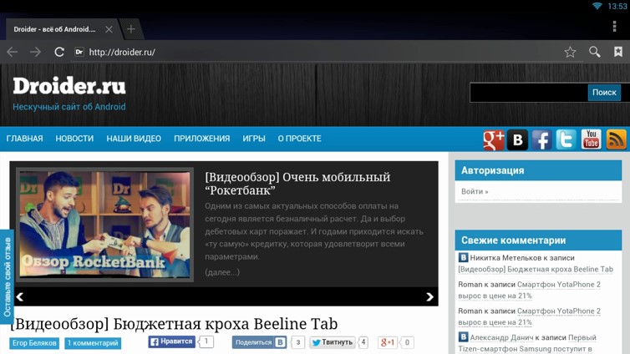Open the ГЛАВНАЯ menu item
Viewport: 630px width, 354px height.
coord(24,139)
